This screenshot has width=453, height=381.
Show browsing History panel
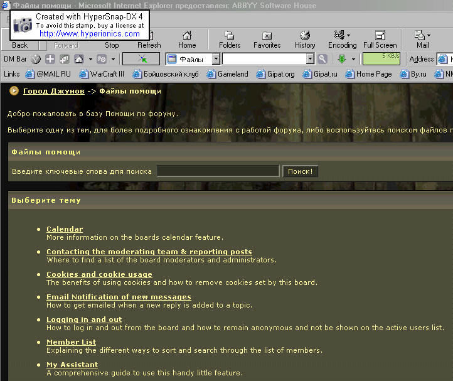[305, 40]
